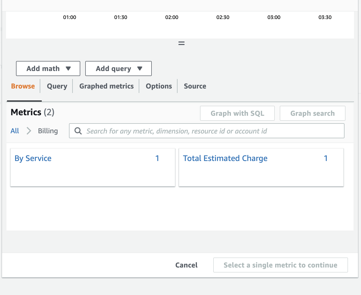Open the Add math dropdown
The image size is (361, 295).
pos(48,68)
